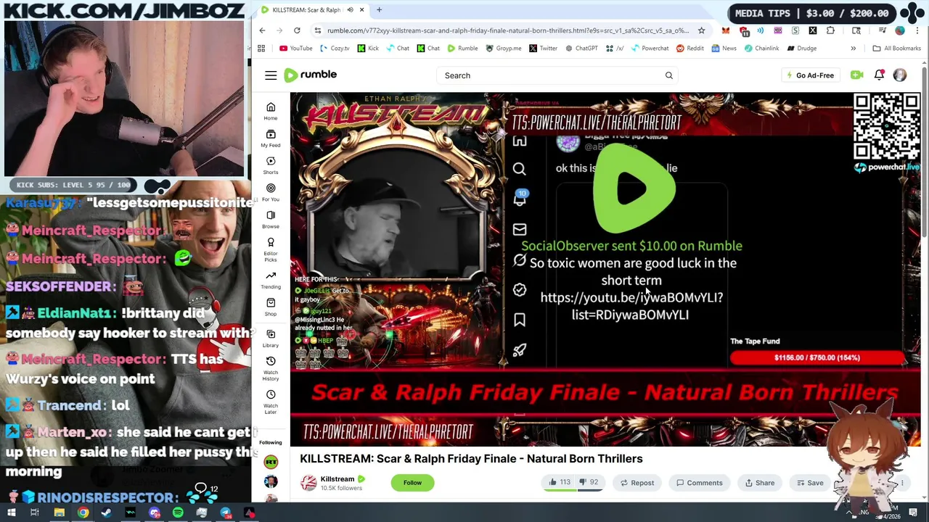
Task: Open the Extensions puzzle icon
Action: pyautogui.click(x=830, y=30)
